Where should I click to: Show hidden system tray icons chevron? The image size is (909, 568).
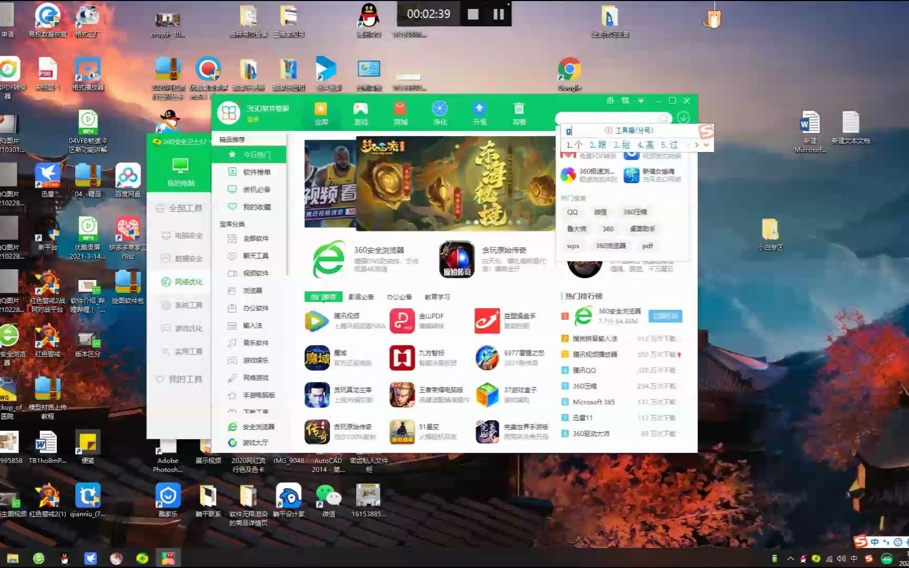(790, 559)
